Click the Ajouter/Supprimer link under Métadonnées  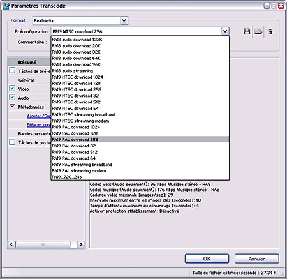click(39, 116)
